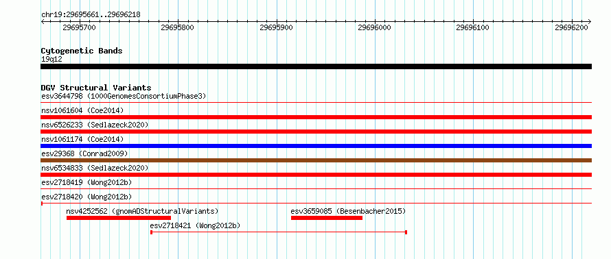Click the thick red bar under nsv1061604
611x259 pixels.
(x=316, y=117)
